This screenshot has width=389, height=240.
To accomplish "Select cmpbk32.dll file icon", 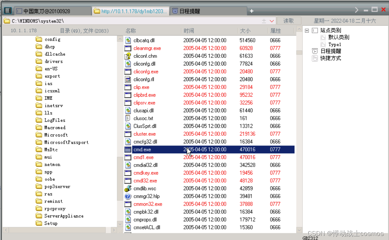I will (128, 212).
